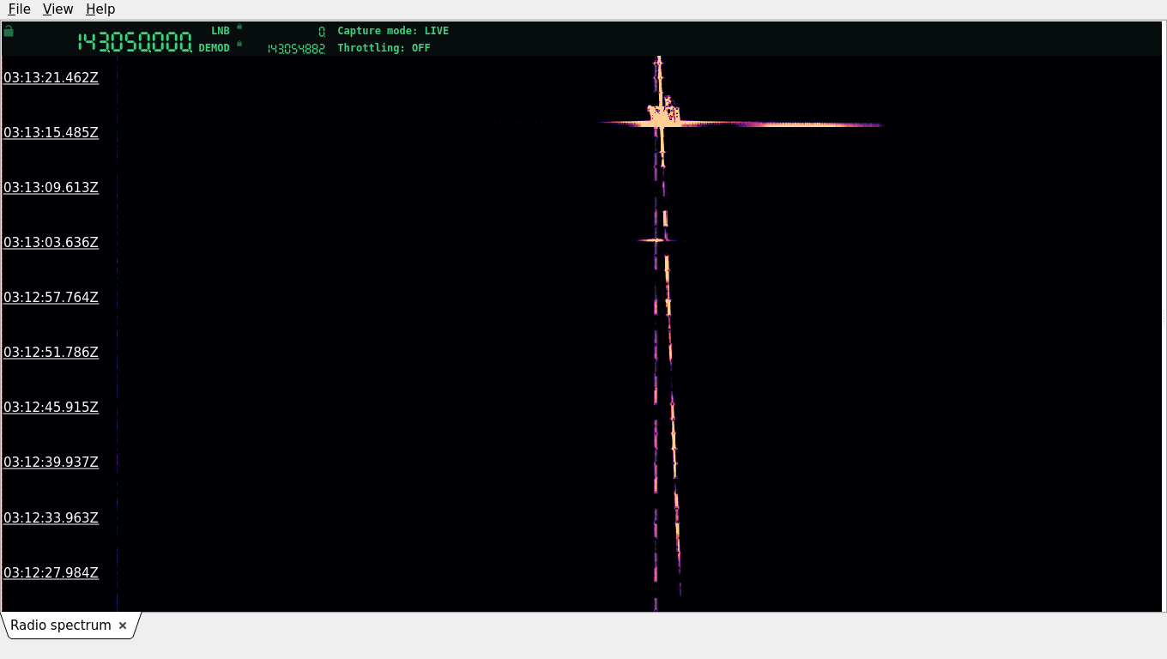Click the LNB frequency value

pos(322,32)
